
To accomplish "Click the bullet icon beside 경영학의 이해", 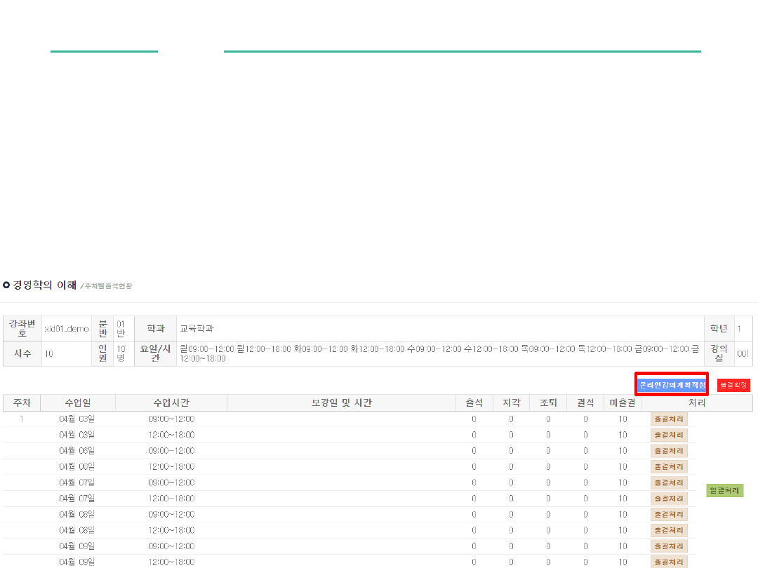I will pyautogui.click(x=6, y=285).
